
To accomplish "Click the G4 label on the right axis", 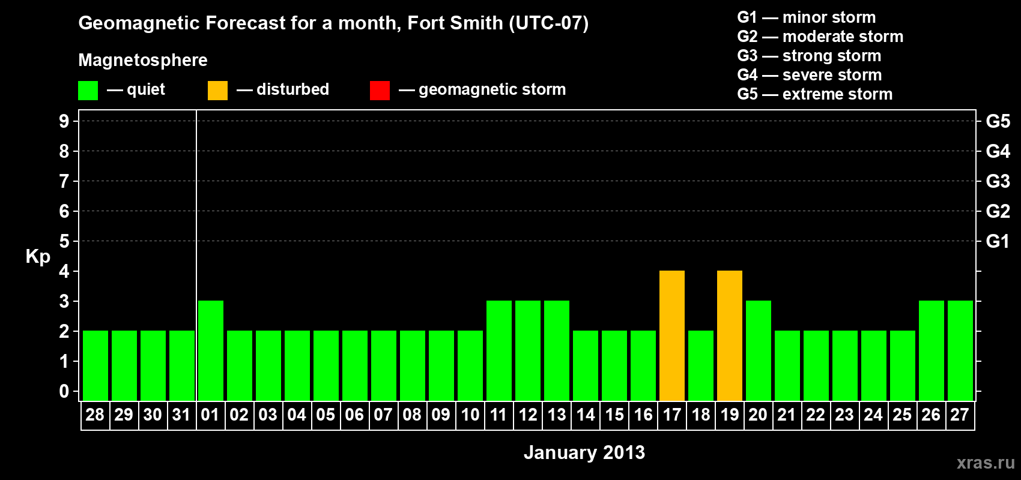I will [998, 151].
